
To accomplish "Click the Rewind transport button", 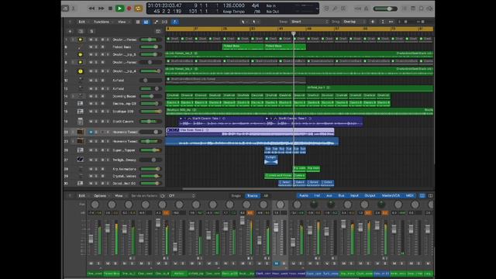I will pos(91,9).
